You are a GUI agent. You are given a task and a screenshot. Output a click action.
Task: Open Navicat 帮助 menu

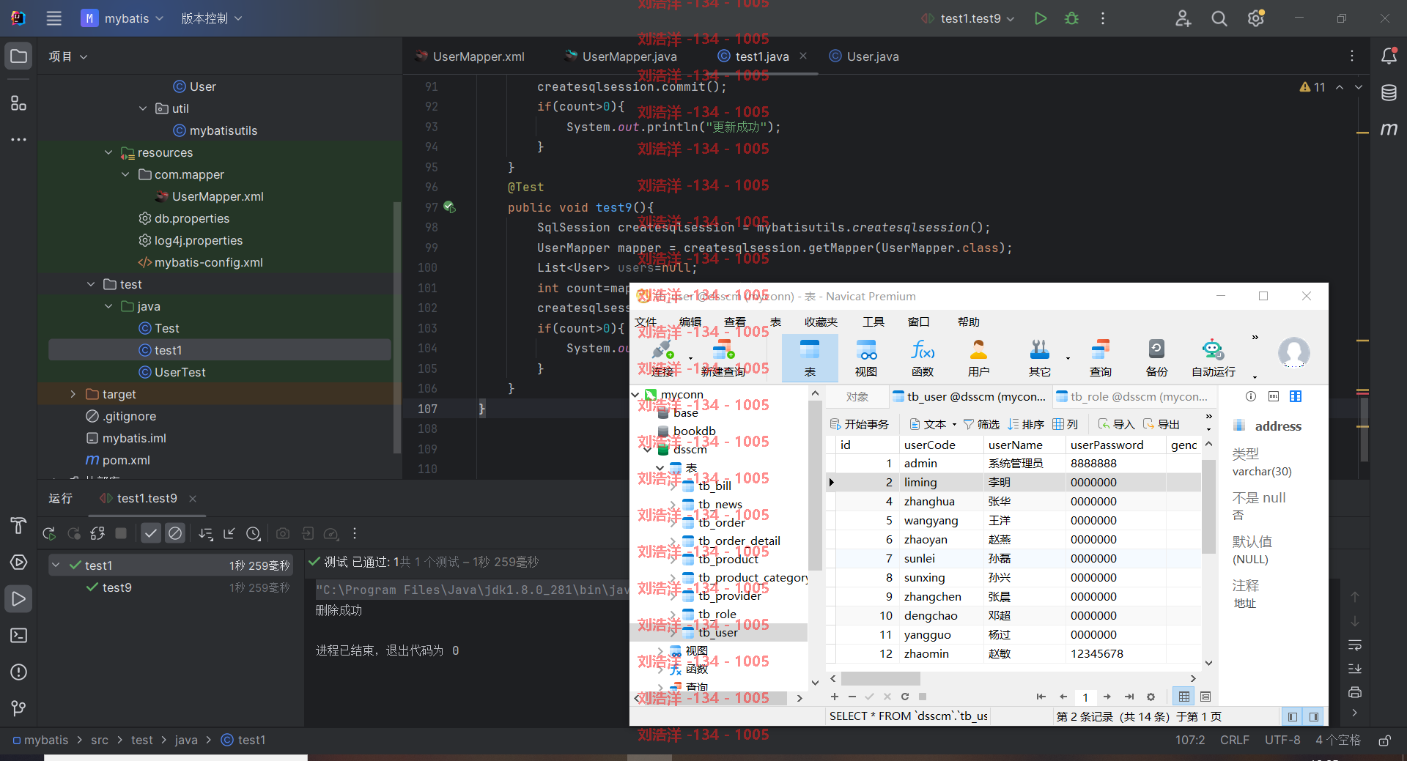point(968,322)
